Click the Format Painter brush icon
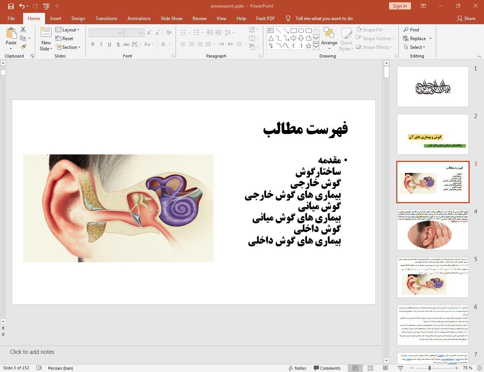The width and height of the screenshot is (484, 372). (23, 47)
